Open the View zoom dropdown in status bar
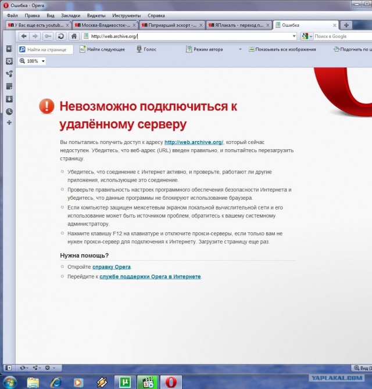This screenshot has width=372, height=389. [362, 368]
